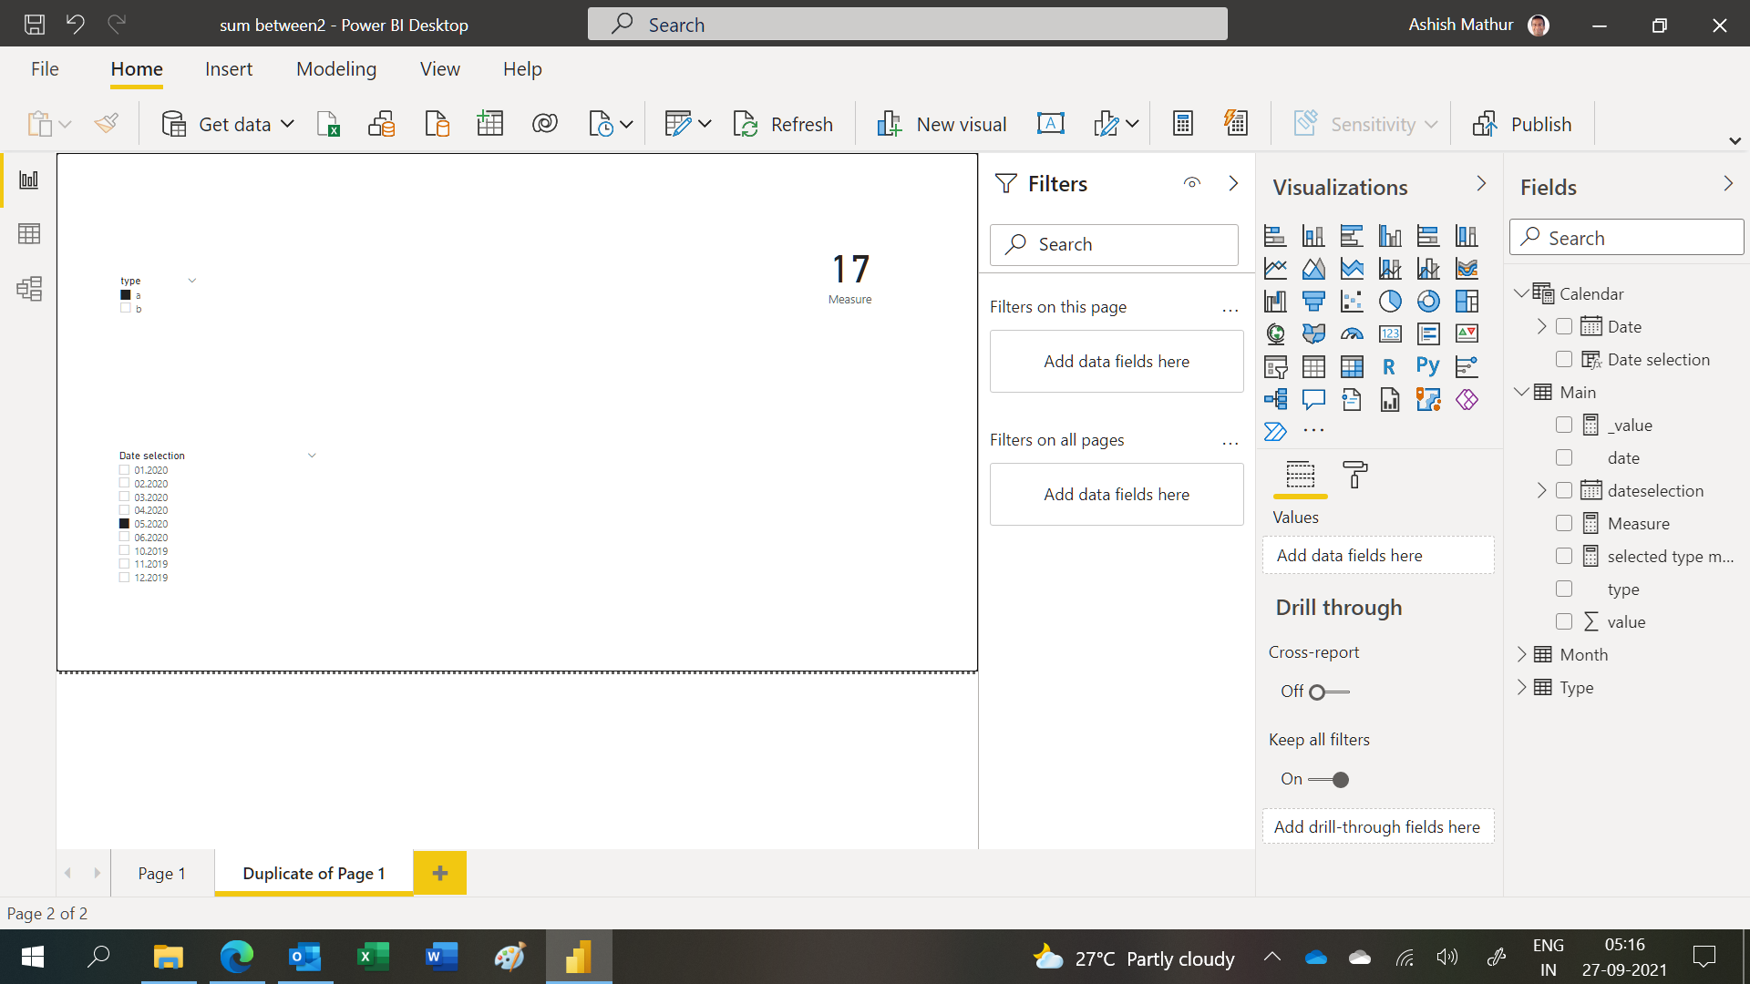The image size is (1750, 984).
Task: Select 06.2020 in Date selection slicer
Action: click(125, 538)
